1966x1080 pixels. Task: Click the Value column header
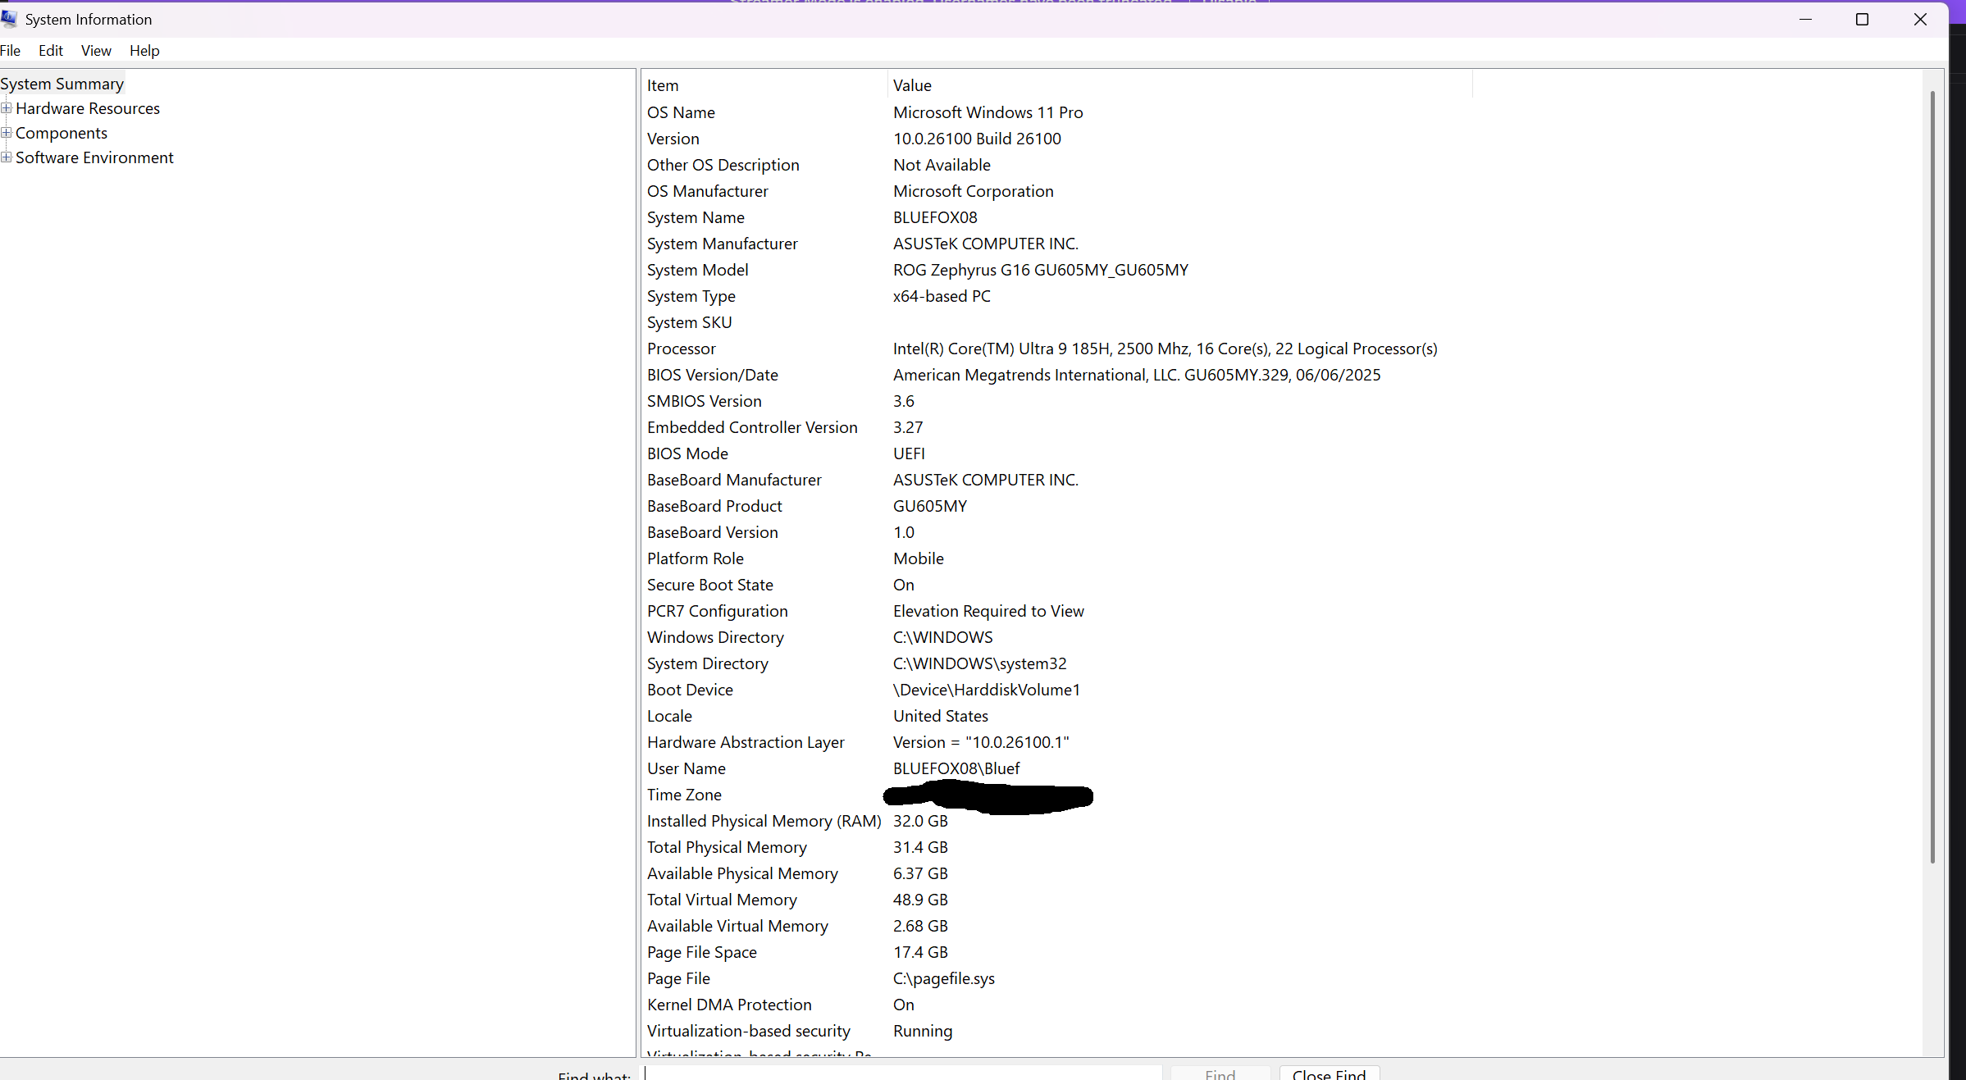[1180, 85]
